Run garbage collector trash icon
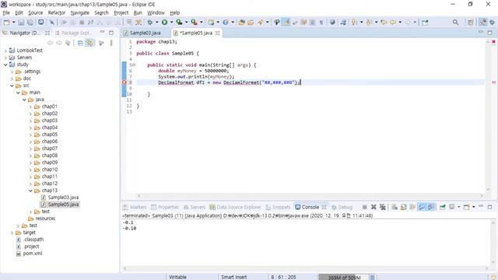This screenshot has width=498, height=280. (373, 277)
